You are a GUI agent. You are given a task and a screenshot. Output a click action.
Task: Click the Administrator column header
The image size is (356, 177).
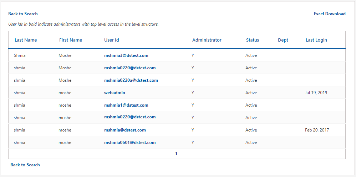[x=207, y=40]
